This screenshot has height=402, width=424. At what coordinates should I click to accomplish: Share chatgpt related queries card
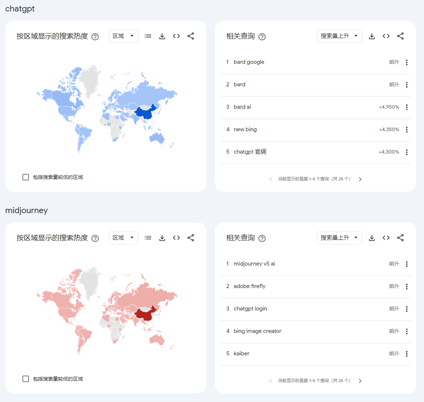pos(400,36)
